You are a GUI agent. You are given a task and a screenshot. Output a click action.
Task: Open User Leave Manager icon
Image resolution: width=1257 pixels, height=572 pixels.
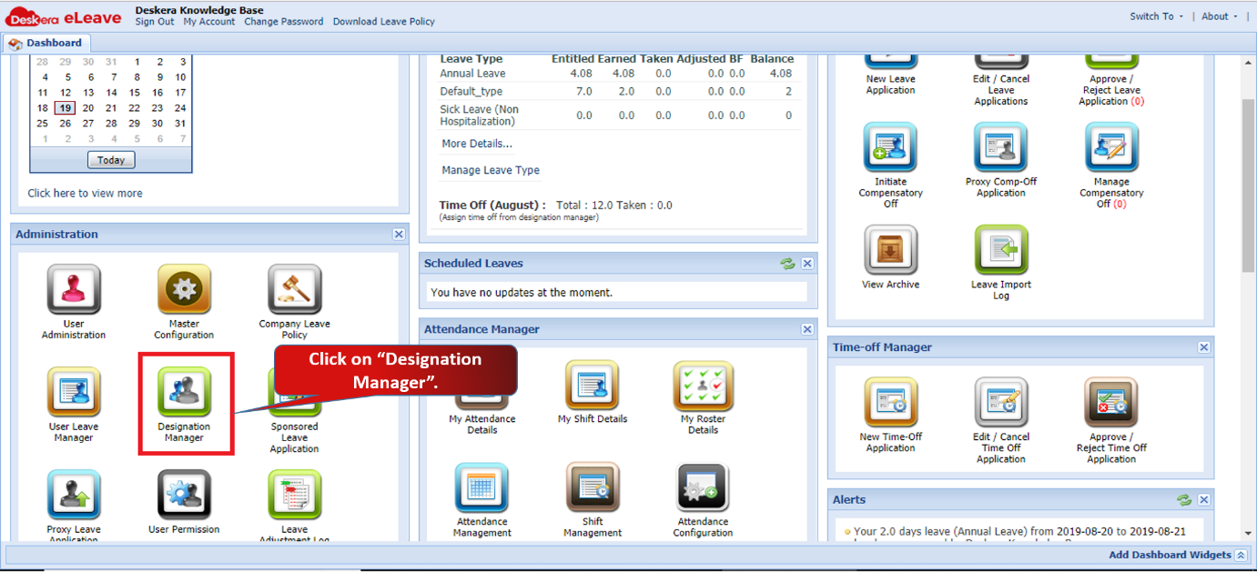[74, 393]
